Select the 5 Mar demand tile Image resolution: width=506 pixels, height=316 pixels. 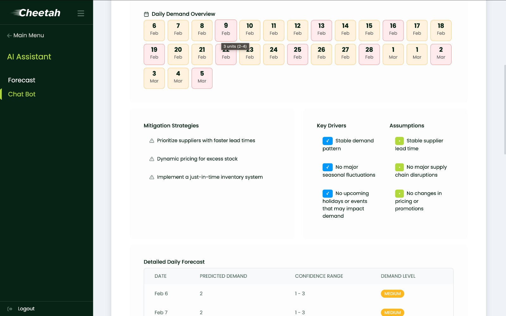(x=202, y=78)
